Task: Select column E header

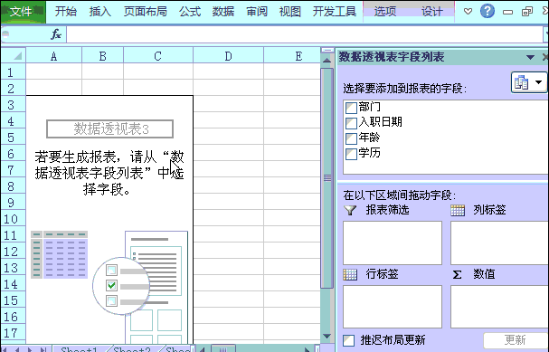Action: pos(292,56)
